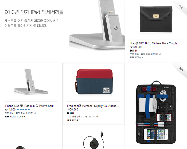This screenshot has width=187, height=149.
Task: Click the retractable Lightning cable image
Action: tap(94, 140)
